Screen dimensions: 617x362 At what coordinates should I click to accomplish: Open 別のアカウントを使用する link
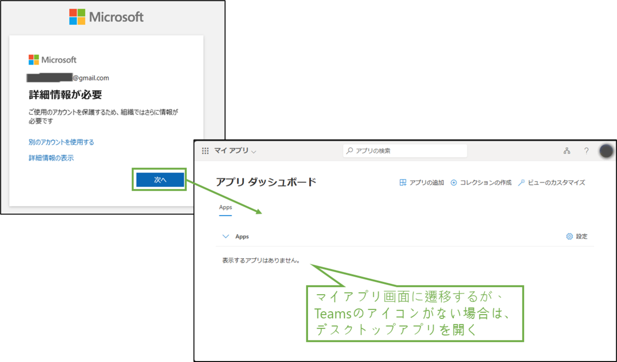(61, 142)
